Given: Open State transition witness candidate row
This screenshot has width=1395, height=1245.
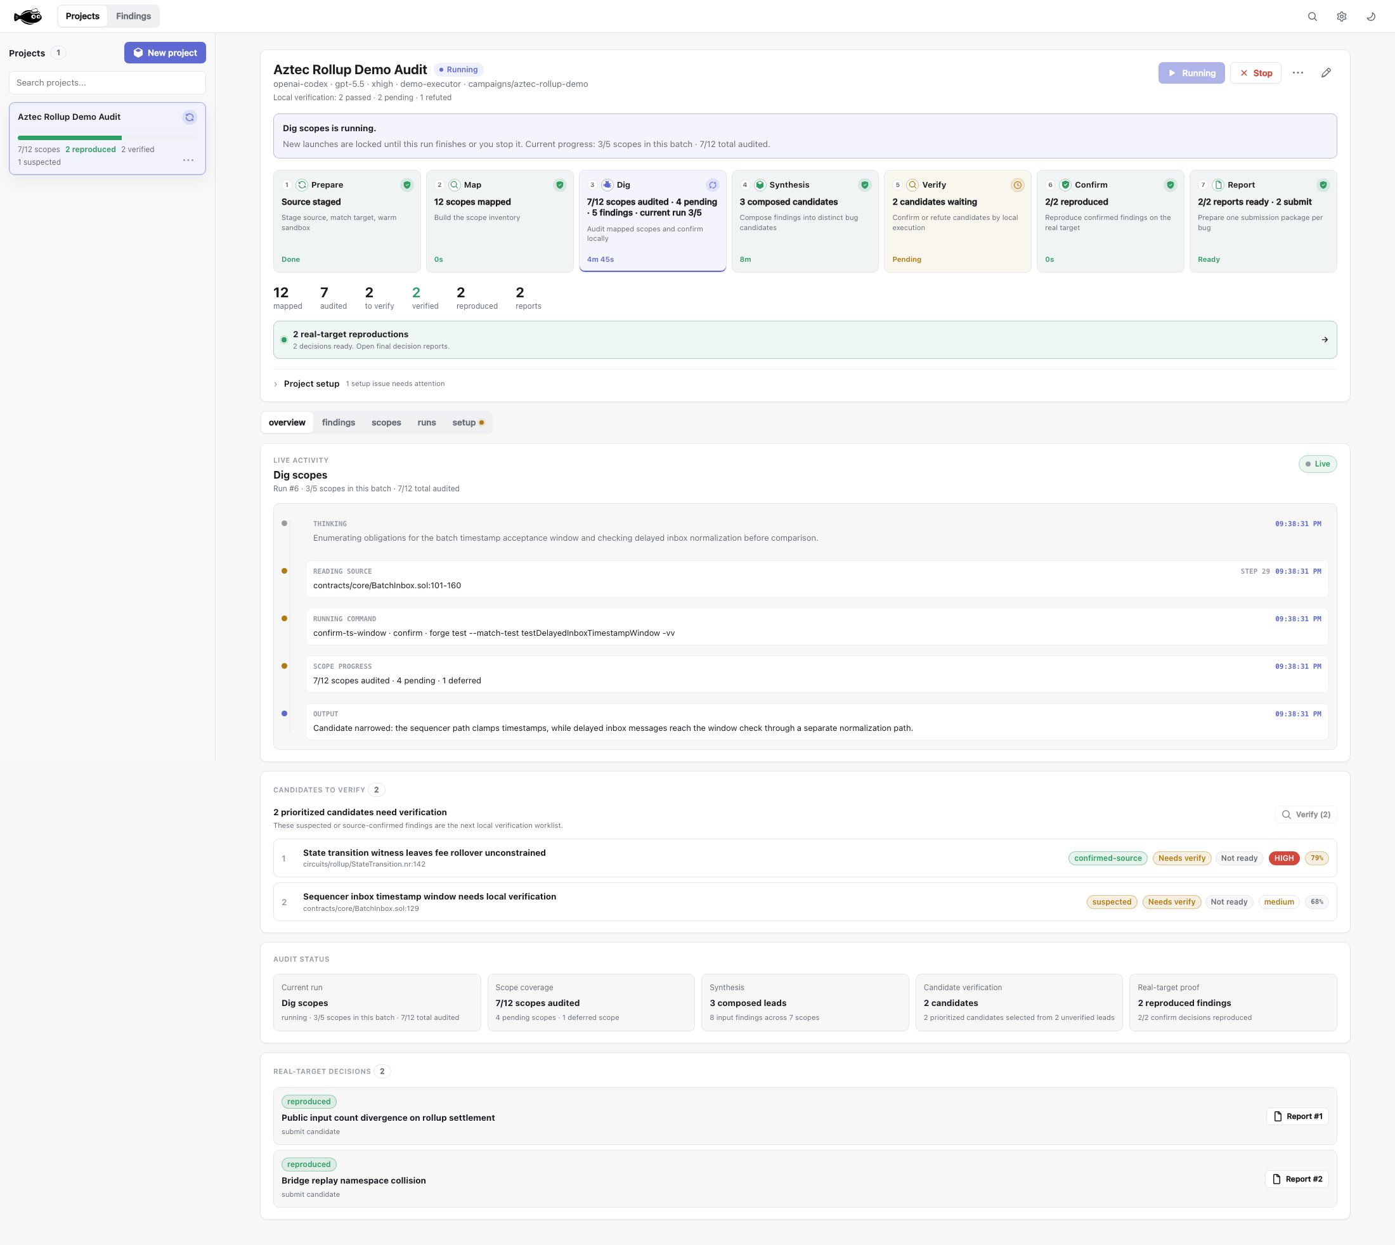Looking at the screenshot, I should 805,858.
